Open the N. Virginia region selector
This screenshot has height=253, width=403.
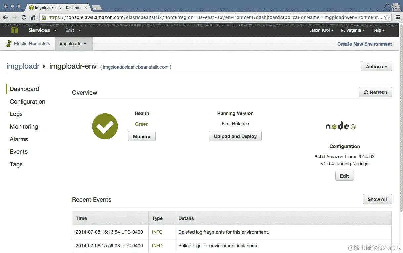353,30
